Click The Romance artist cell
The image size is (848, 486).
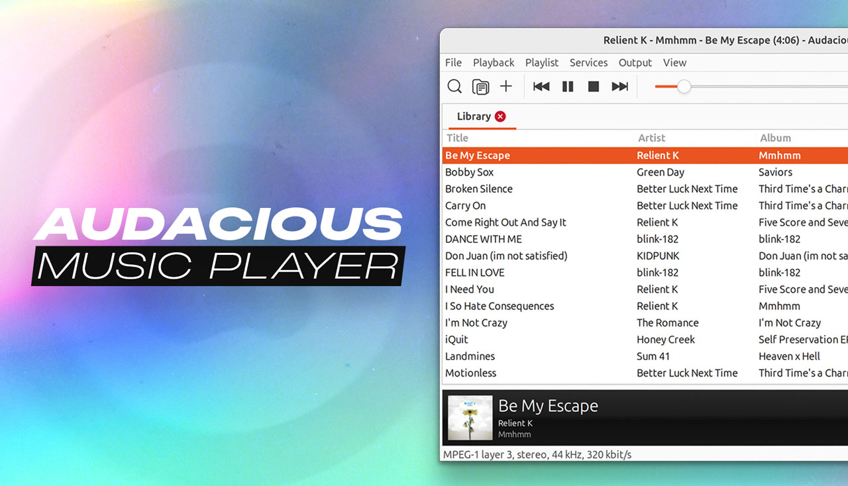coord(668,322)
